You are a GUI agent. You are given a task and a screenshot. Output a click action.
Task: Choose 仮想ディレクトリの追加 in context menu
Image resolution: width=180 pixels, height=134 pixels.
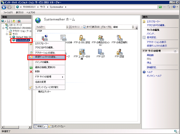[x=47, y=57]
